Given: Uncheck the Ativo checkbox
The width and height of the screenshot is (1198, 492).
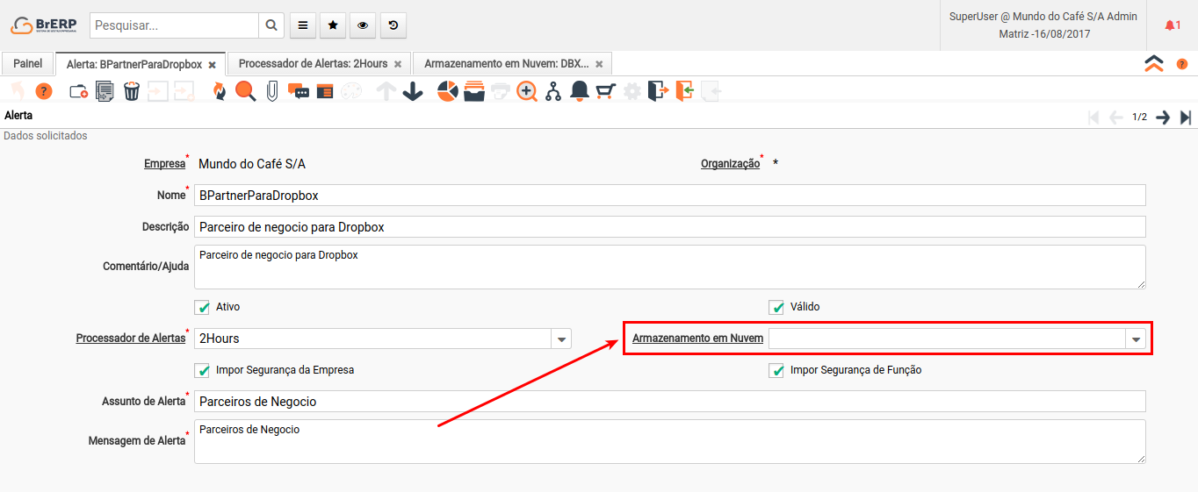Looking at the screenshot, I should pyautogui.click(x=204, y=307).
